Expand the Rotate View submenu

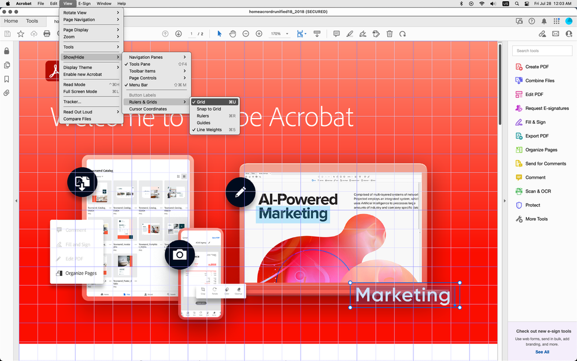coord(91,13)
